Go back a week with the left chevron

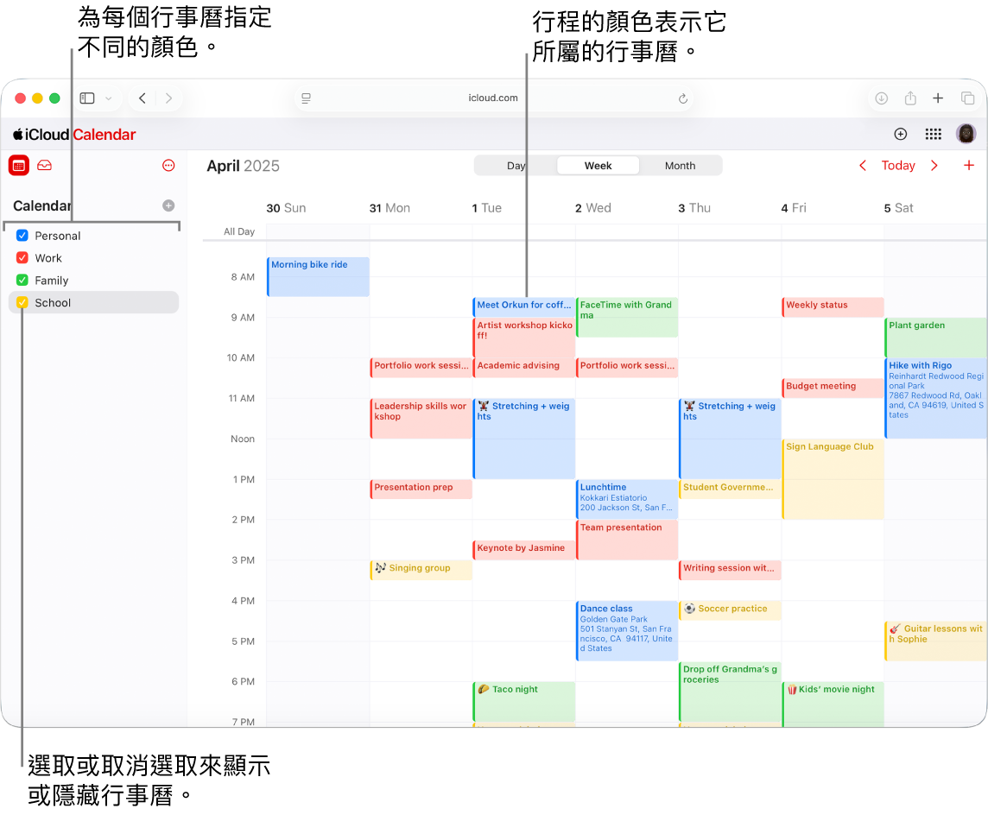click(x=862, y=165)
